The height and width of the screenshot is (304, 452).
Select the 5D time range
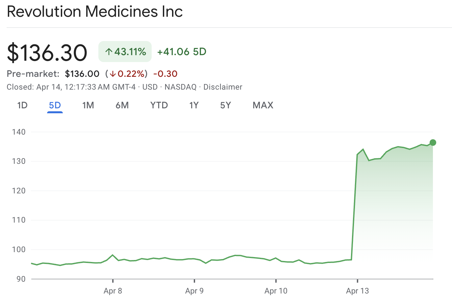[55, 105]
